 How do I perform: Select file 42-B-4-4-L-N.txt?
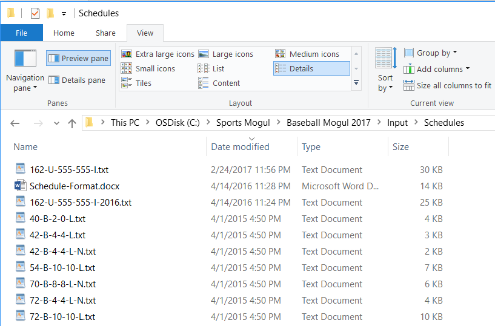pyautogui.click(x=62, y=252)
